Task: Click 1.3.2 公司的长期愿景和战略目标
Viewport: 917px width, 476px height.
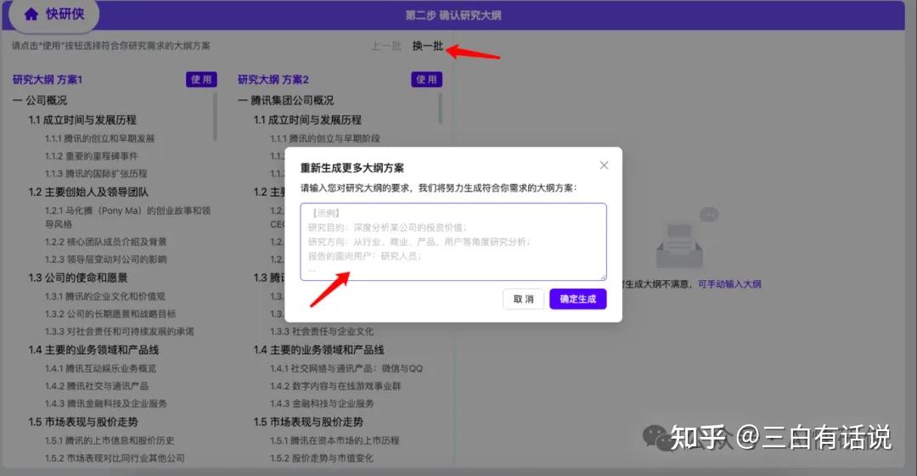Action: pos(110,314)
